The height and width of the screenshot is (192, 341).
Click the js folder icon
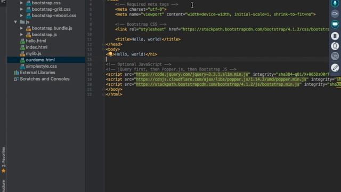coord(22,22)
